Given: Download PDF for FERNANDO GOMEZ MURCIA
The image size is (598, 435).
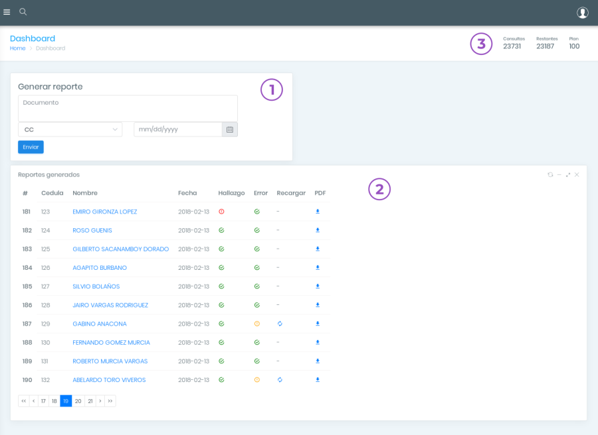Looking at the screenshot, I should coord(318,342).
